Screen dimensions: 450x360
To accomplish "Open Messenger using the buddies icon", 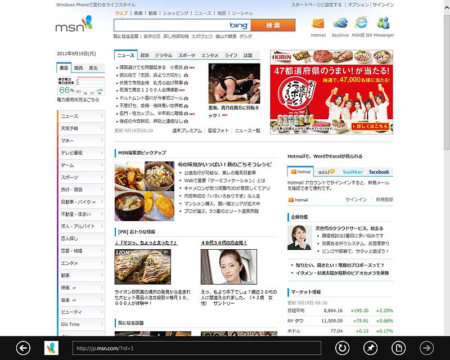I will click(x=384, y=22).
